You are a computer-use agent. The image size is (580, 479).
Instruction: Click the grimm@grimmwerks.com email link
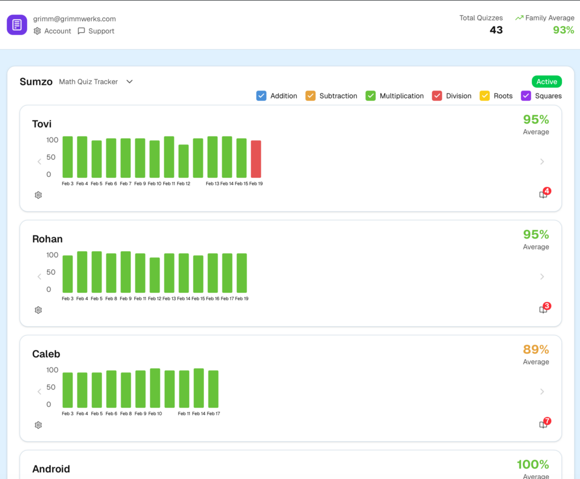click(74, 19)
